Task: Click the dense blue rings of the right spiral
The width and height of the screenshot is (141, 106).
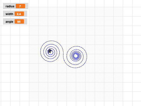Action: pos(76,56)
